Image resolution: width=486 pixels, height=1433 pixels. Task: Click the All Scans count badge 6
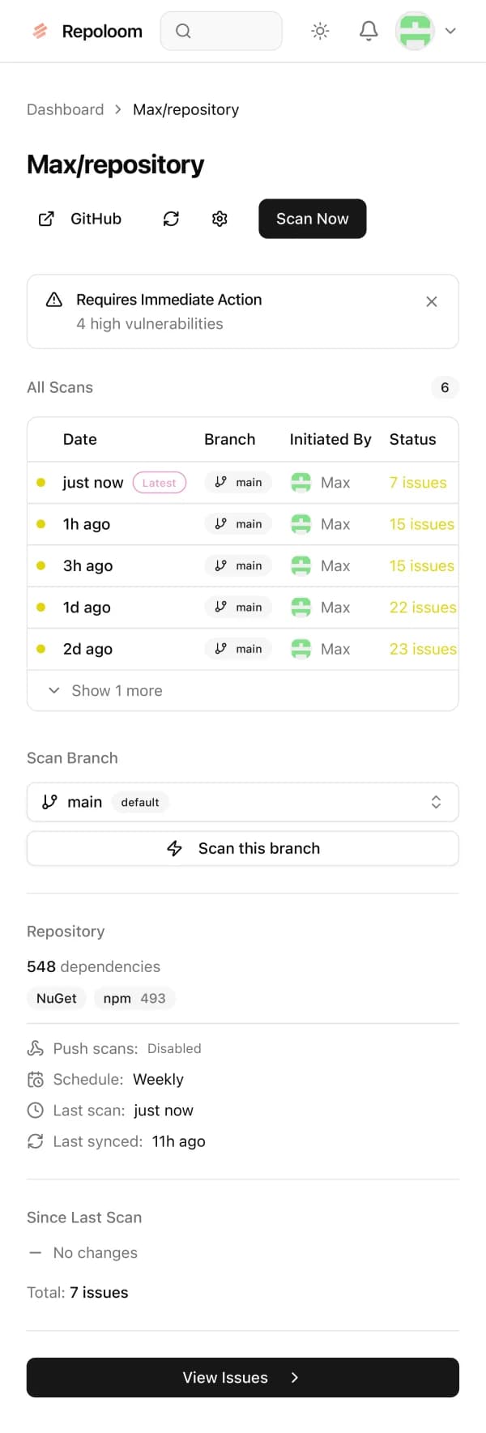(x=445, y=387)
